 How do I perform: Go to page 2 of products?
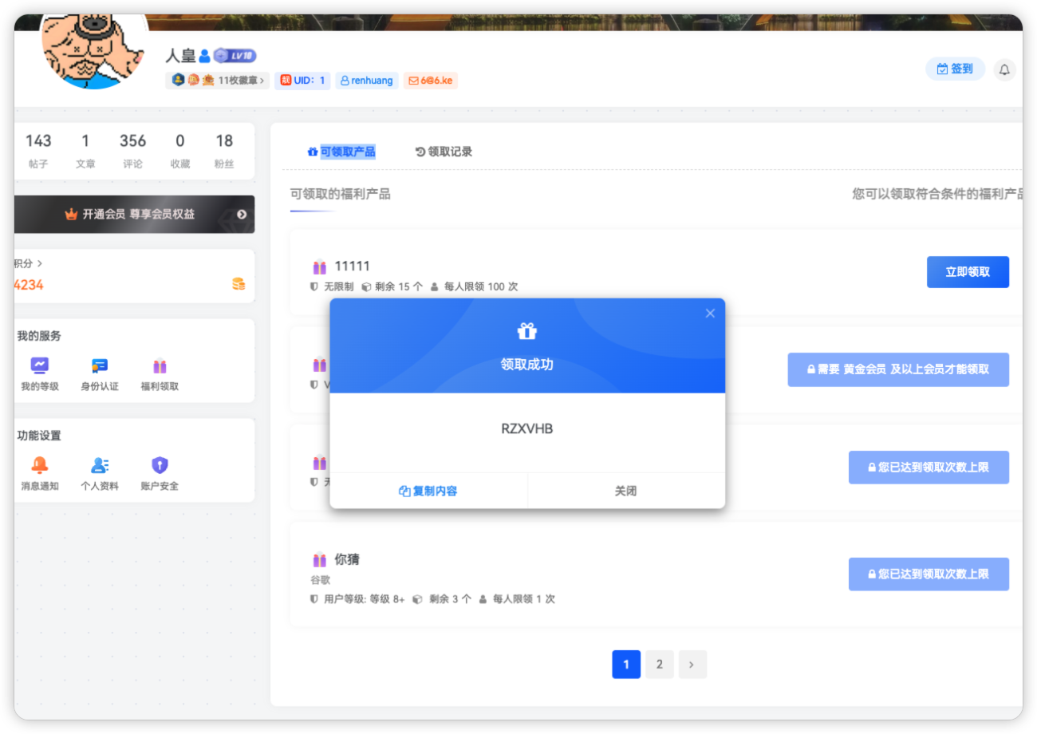click(x=660, y=665)
